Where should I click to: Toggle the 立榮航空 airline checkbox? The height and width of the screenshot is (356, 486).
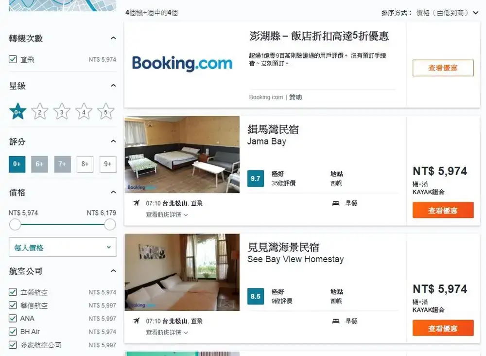(x=13, y=292)
